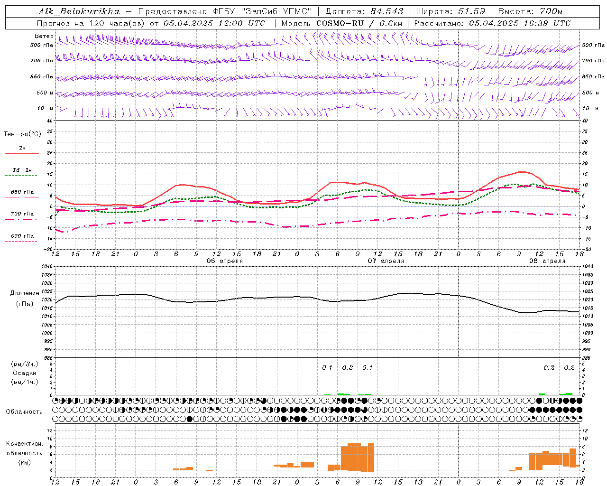The height and width of the screenshot is (486, 607).
Task: Click the station name Alk_Belokurikha in header
Action: pyautogui.click(x=79, y=11)
